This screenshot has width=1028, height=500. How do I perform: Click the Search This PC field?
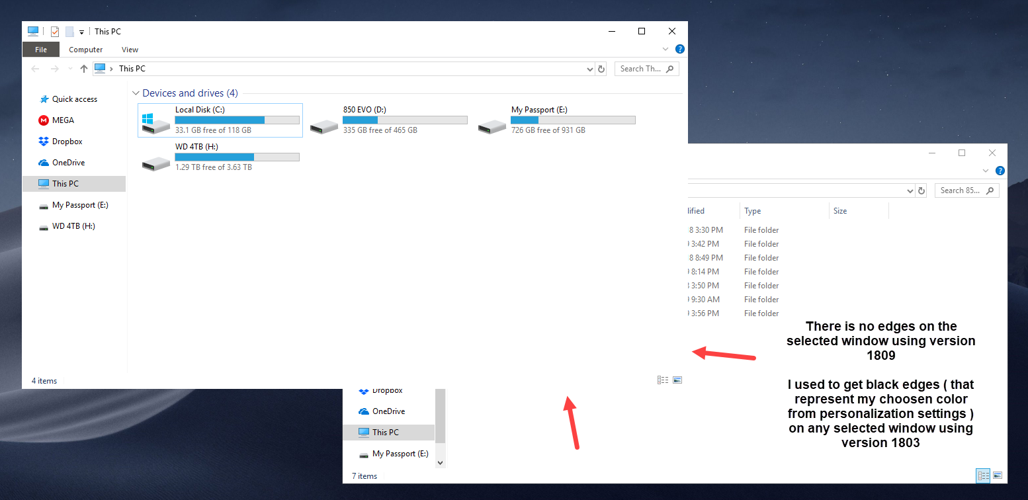click(x=640, y=69)
